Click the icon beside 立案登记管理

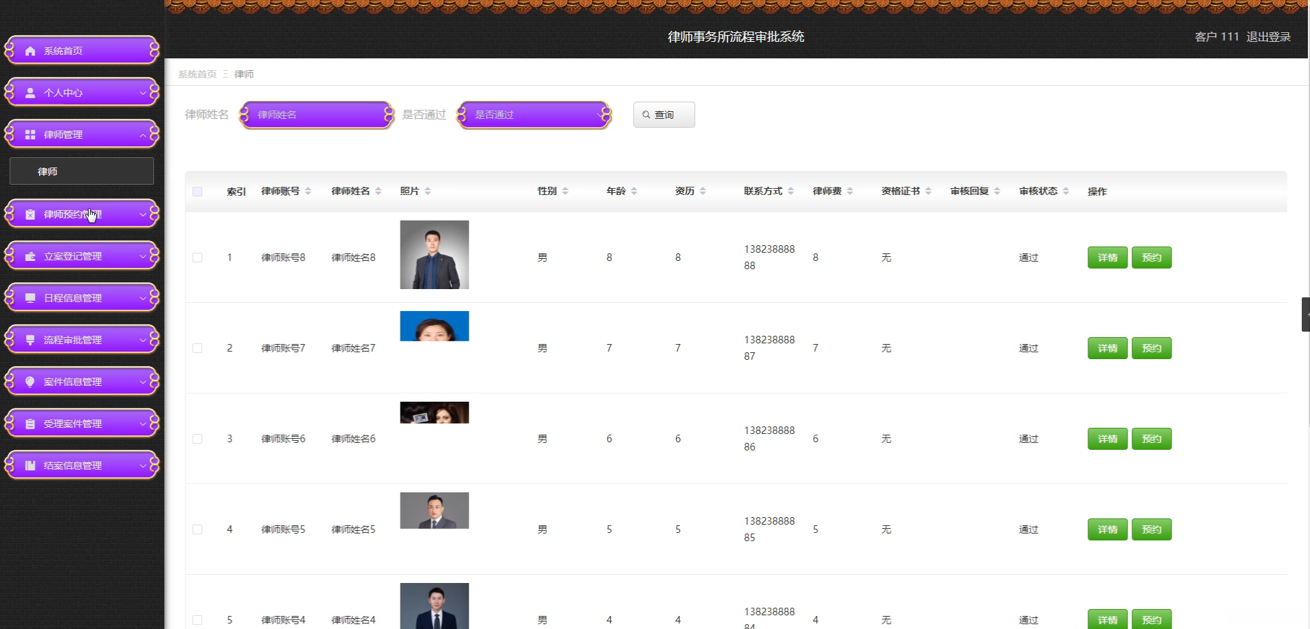coord(30,256)
